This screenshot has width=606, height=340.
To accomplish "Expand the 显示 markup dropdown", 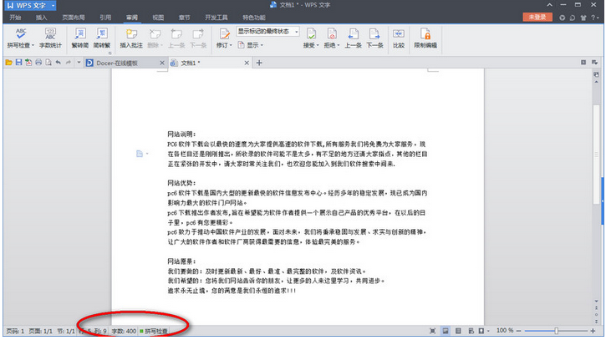I will (x=262, y=46).
